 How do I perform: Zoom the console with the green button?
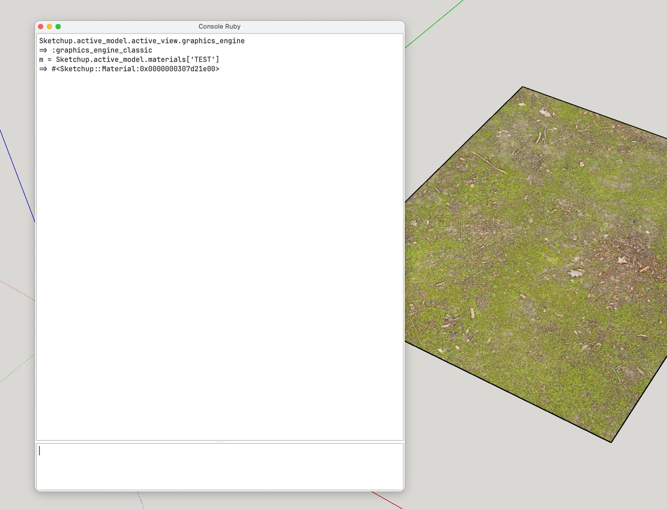pos(58,27)
